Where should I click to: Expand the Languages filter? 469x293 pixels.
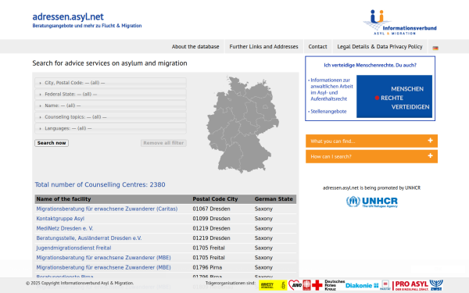(x=110, y=128)
